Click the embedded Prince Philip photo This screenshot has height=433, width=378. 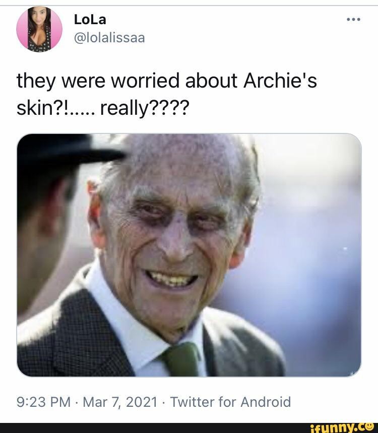(189, 254)
